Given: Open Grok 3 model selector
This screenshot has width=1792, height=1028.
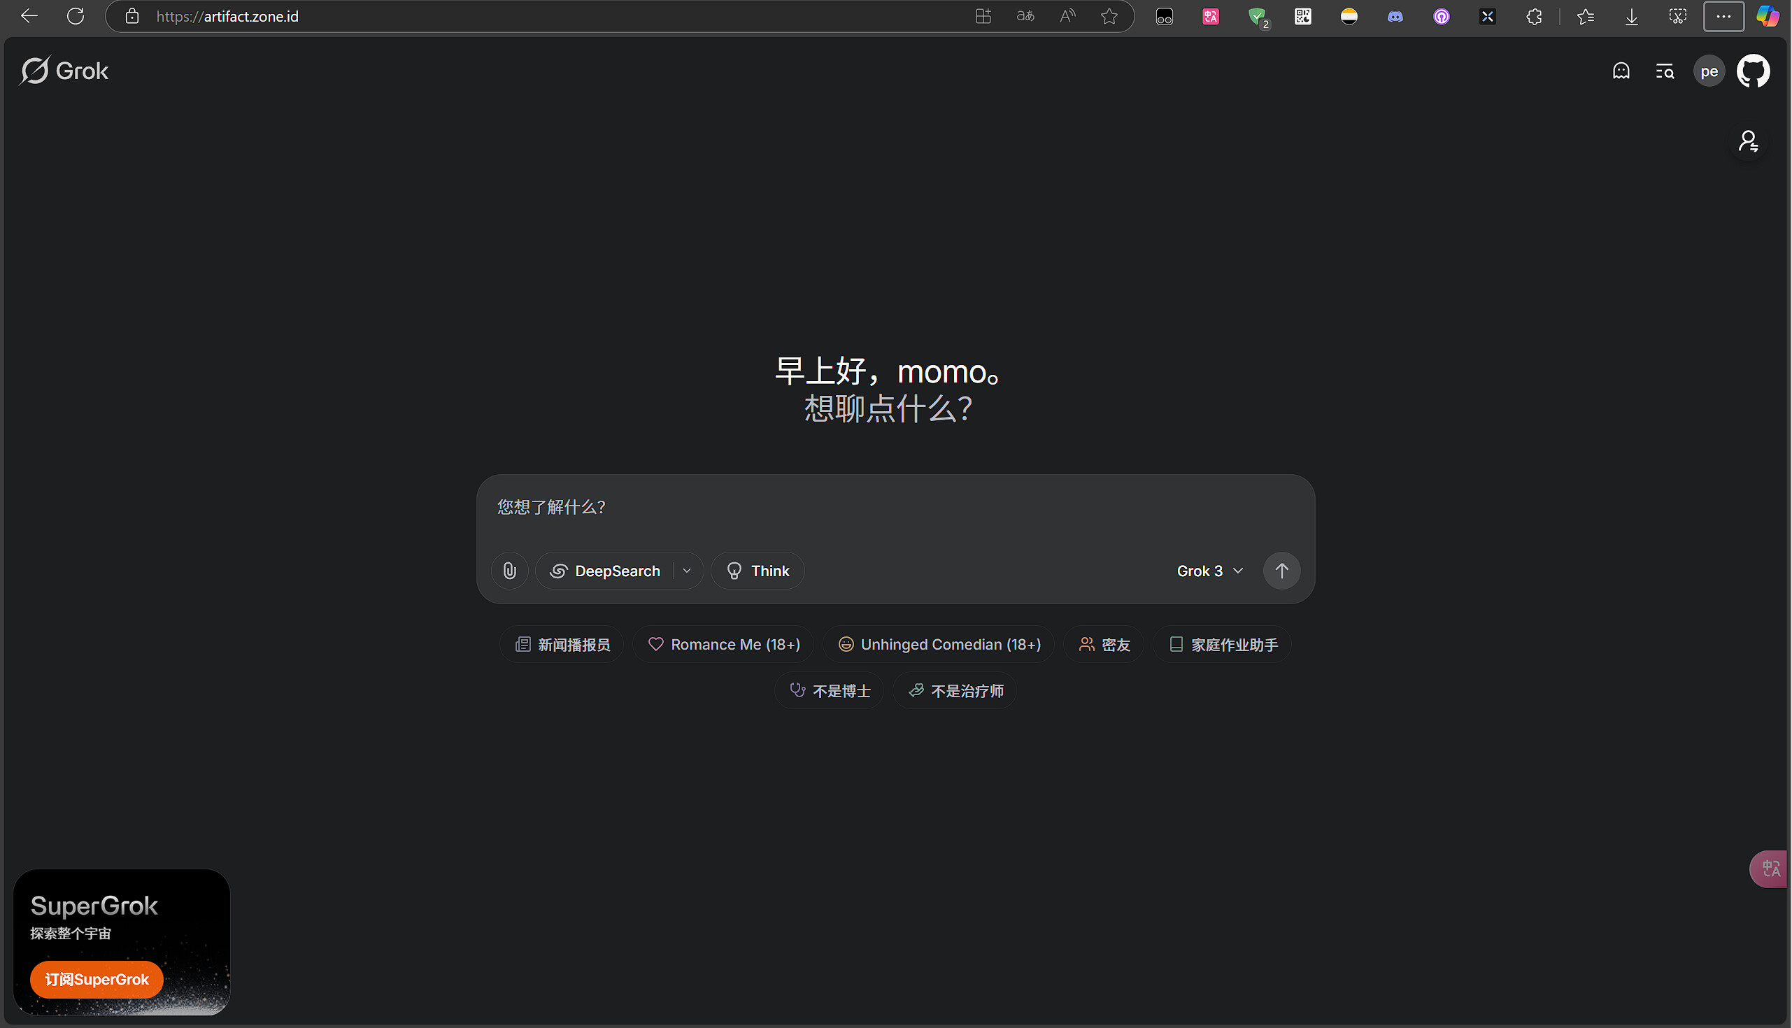Looking at the screenshot, I should pos(1209,571).
